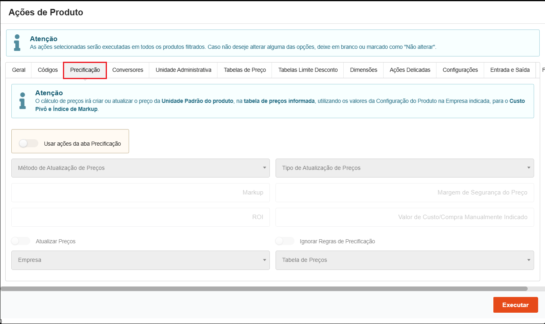The image size is (545, 324).
Task: Open the Tabelas Limite Desconto tab
Action: 308,70
